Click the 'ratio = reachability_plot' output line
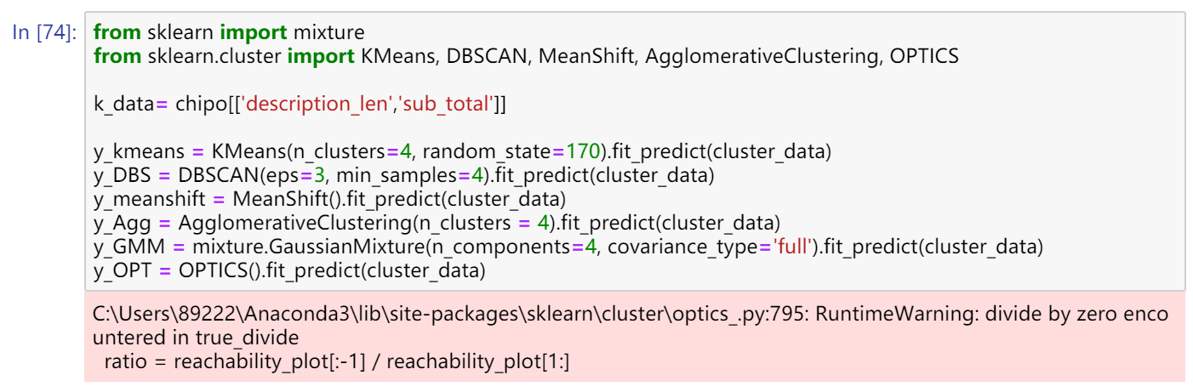Image resolution: width=1193 pixels, height=392 pixels. 336,362
